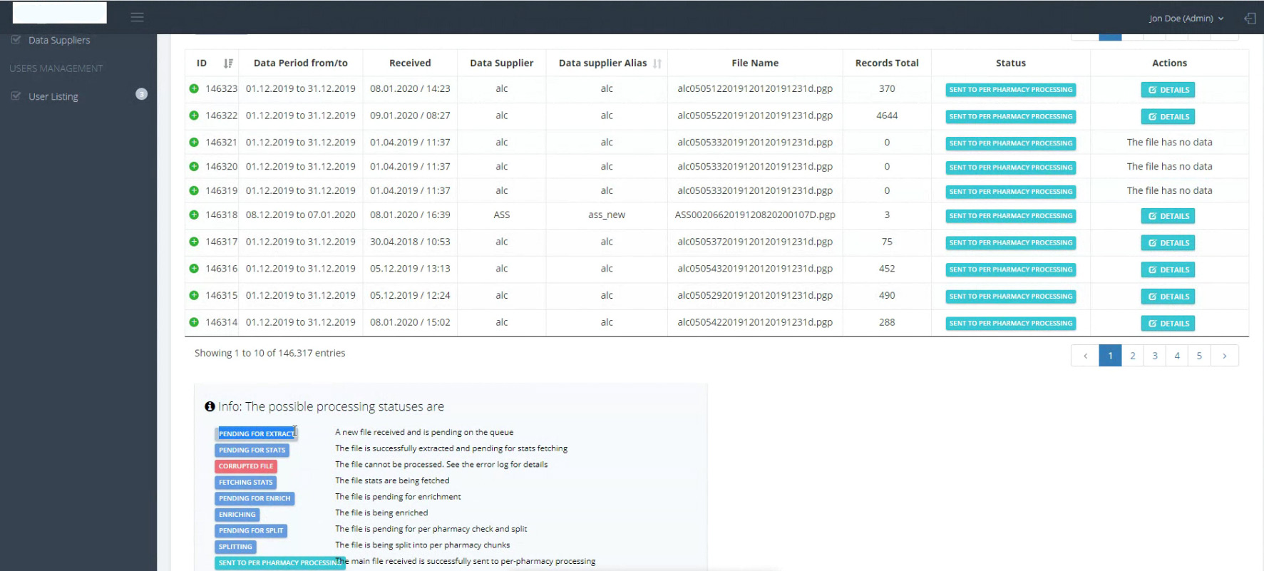Click the next page arrow

1225,356
